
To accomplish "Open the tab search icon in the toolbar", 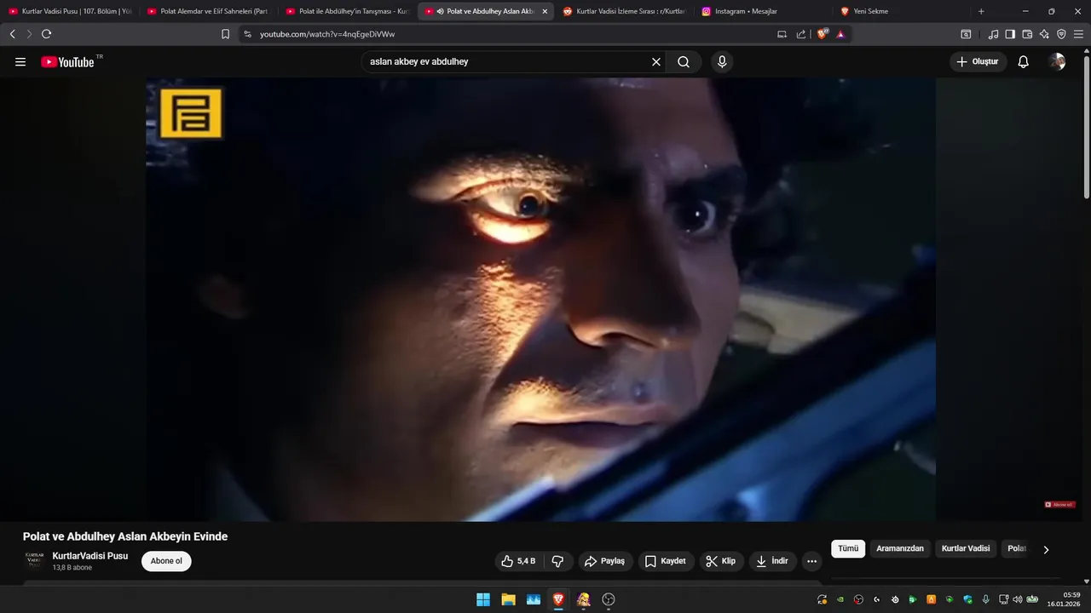I will (x=966, y=34).
